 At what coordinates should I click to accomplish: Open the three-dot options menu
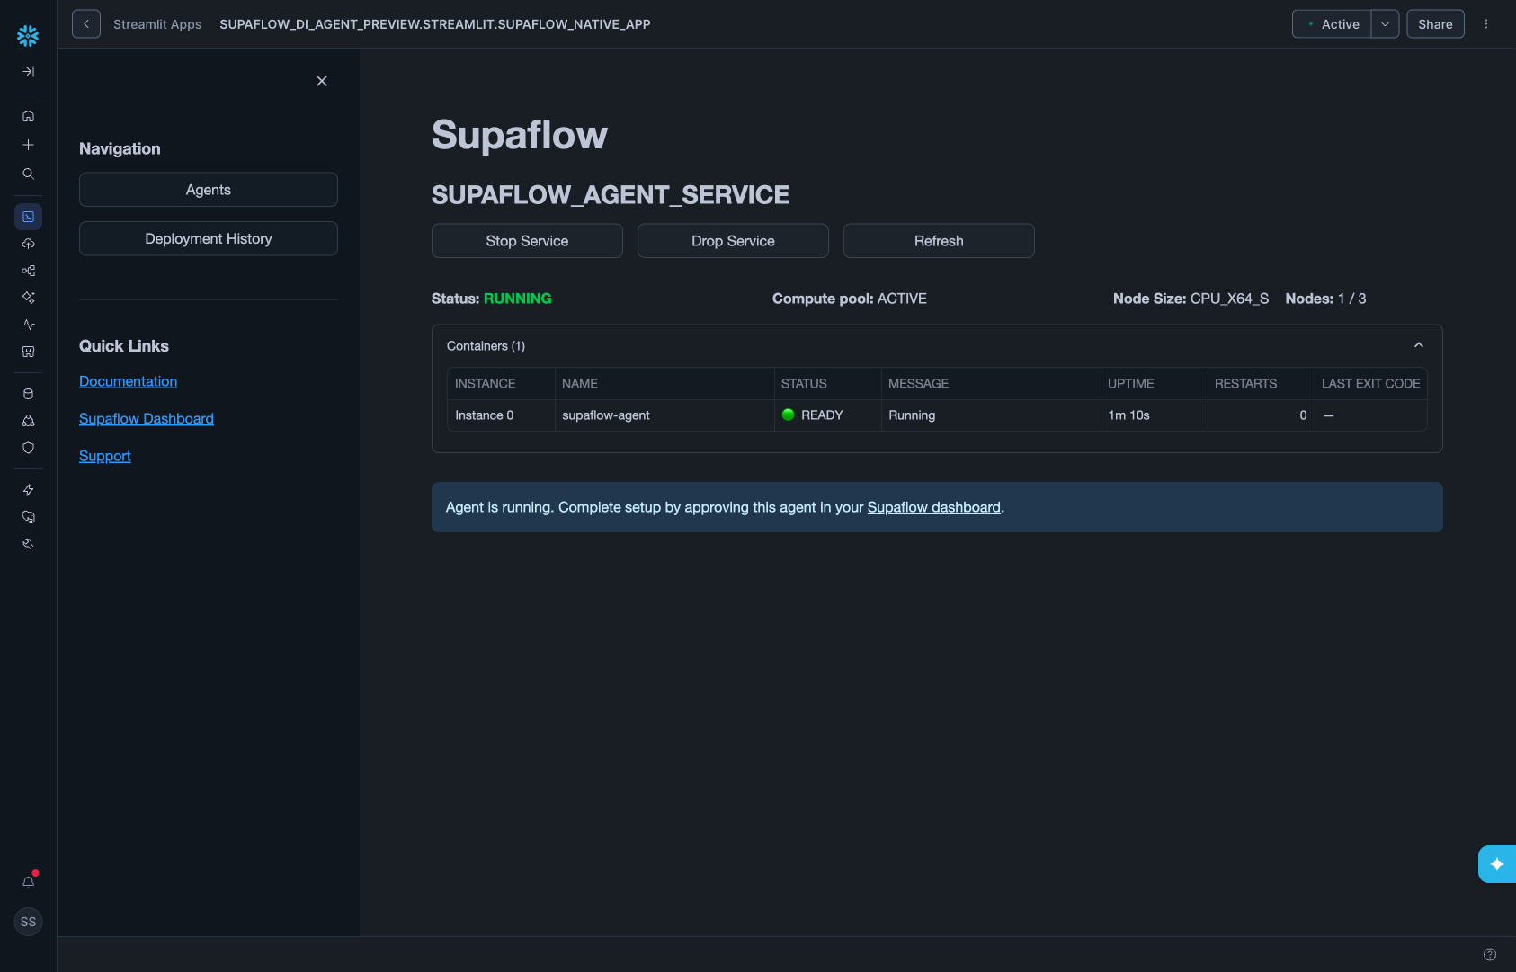pos(1485,23)
